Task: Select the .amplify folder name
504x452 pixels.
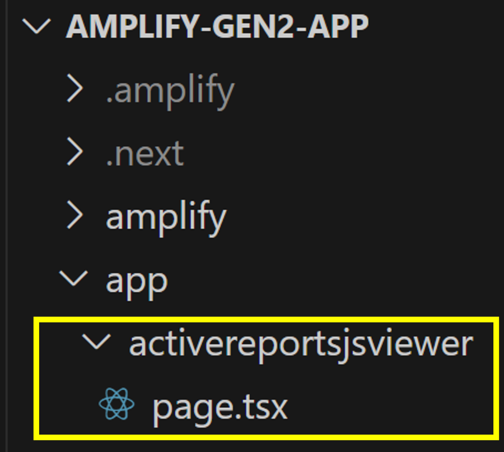Action: tap(170, 91)
